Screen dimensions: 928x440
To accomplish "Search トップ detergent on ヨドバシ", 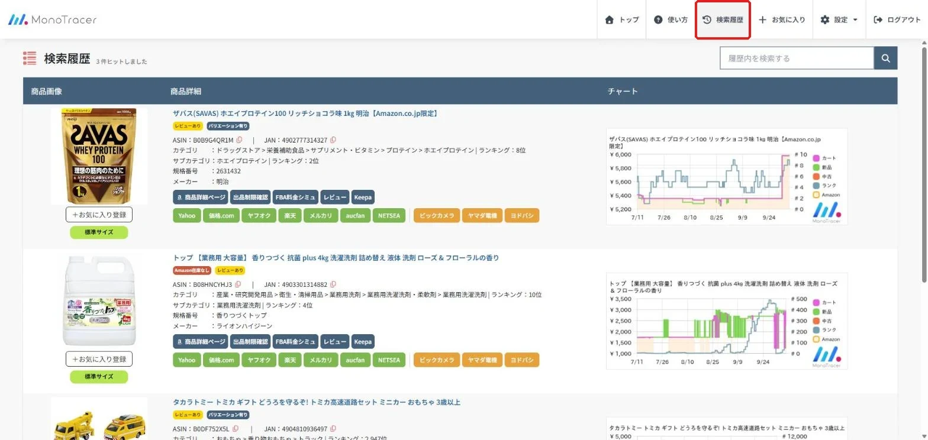I will tap(522, 360).
